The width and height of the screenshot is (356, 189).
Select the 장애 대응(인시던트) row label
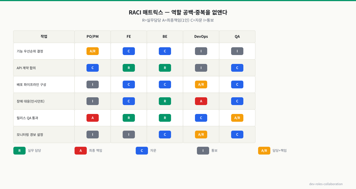tap(31, 101)
